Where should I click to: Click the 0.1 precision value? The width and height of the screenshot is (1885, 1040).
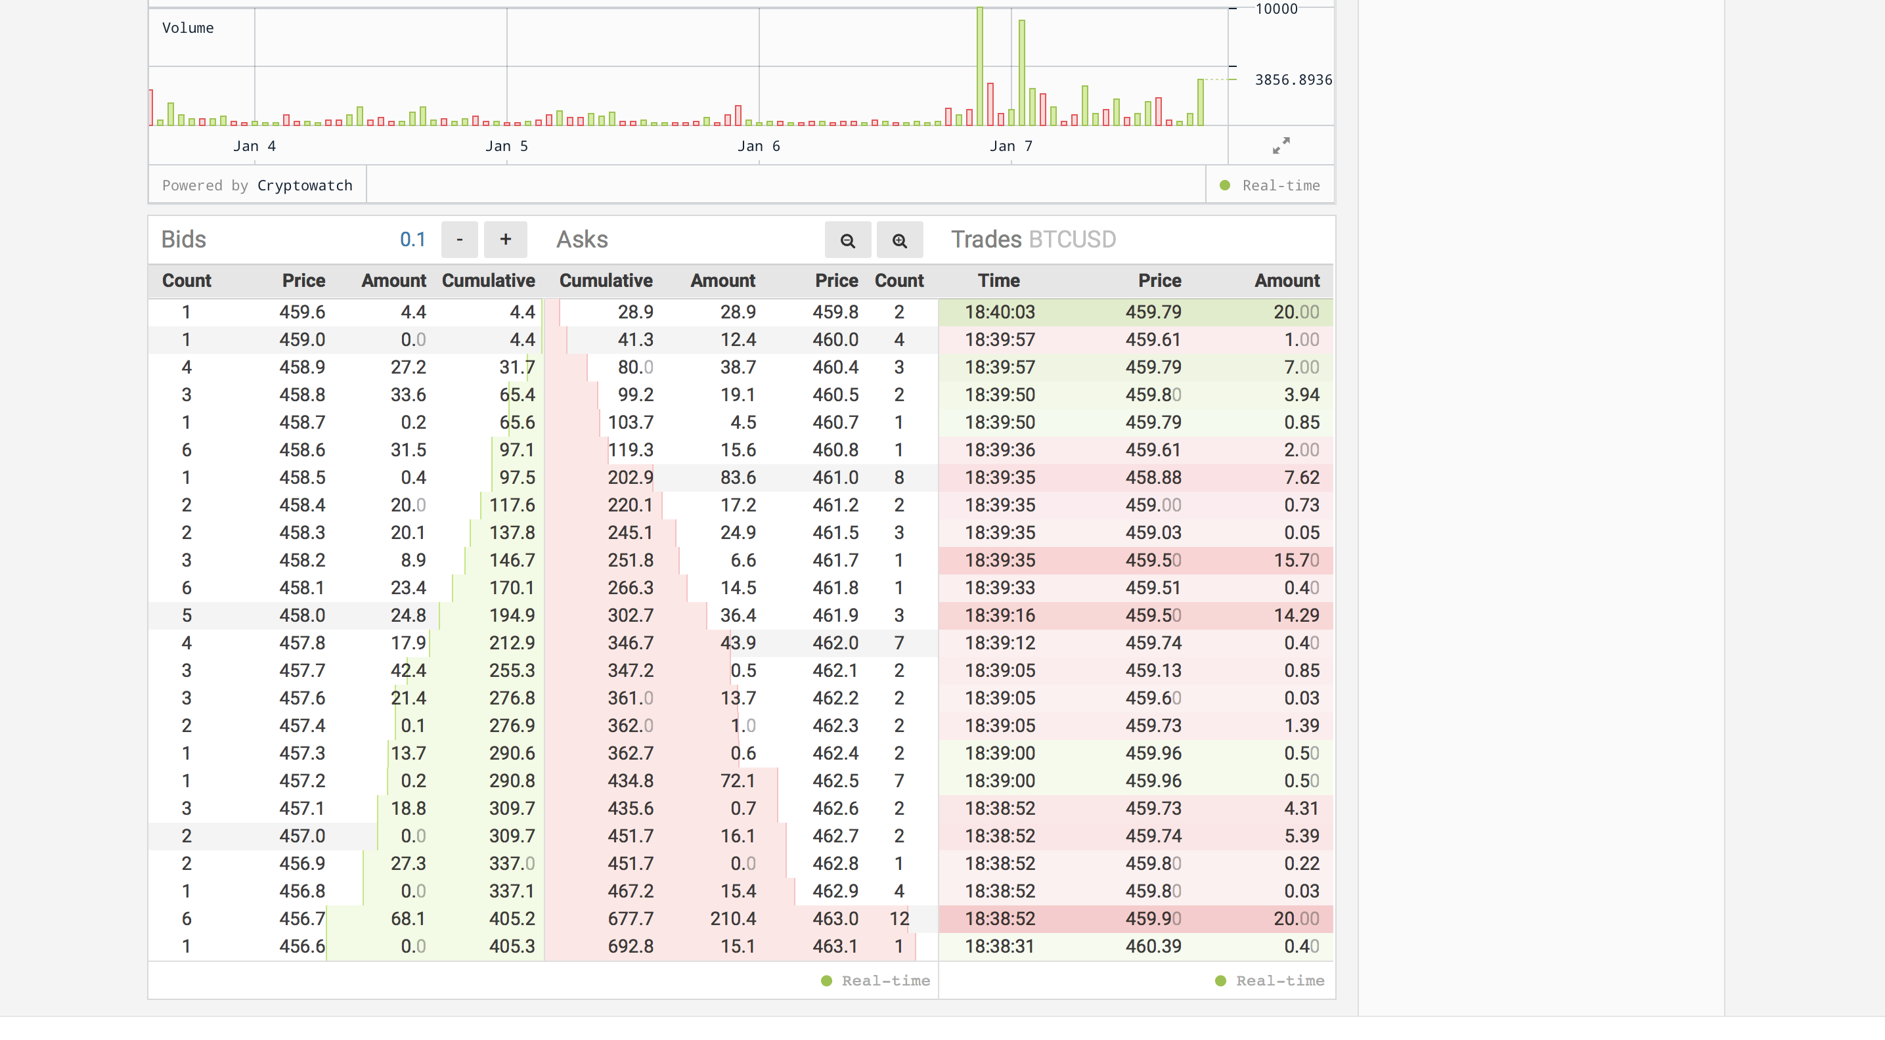coord(412,240)
